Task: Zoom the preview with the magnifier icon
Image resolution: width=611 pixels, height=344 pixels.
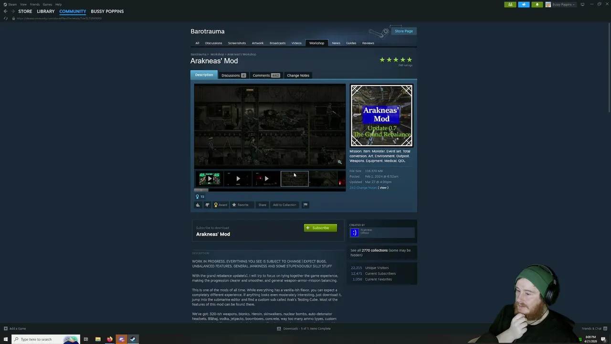Action: pos(340,162)
